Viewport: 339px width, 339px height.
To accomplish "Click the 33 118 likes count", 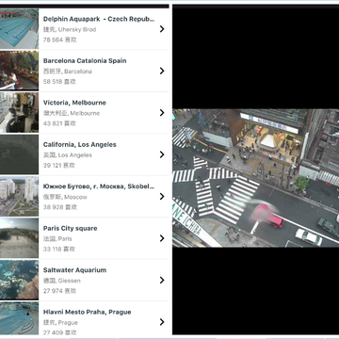I will 59,249.
